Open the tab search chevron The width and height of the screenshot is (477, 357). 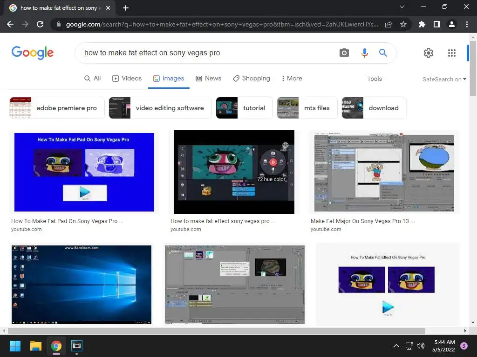402,7
